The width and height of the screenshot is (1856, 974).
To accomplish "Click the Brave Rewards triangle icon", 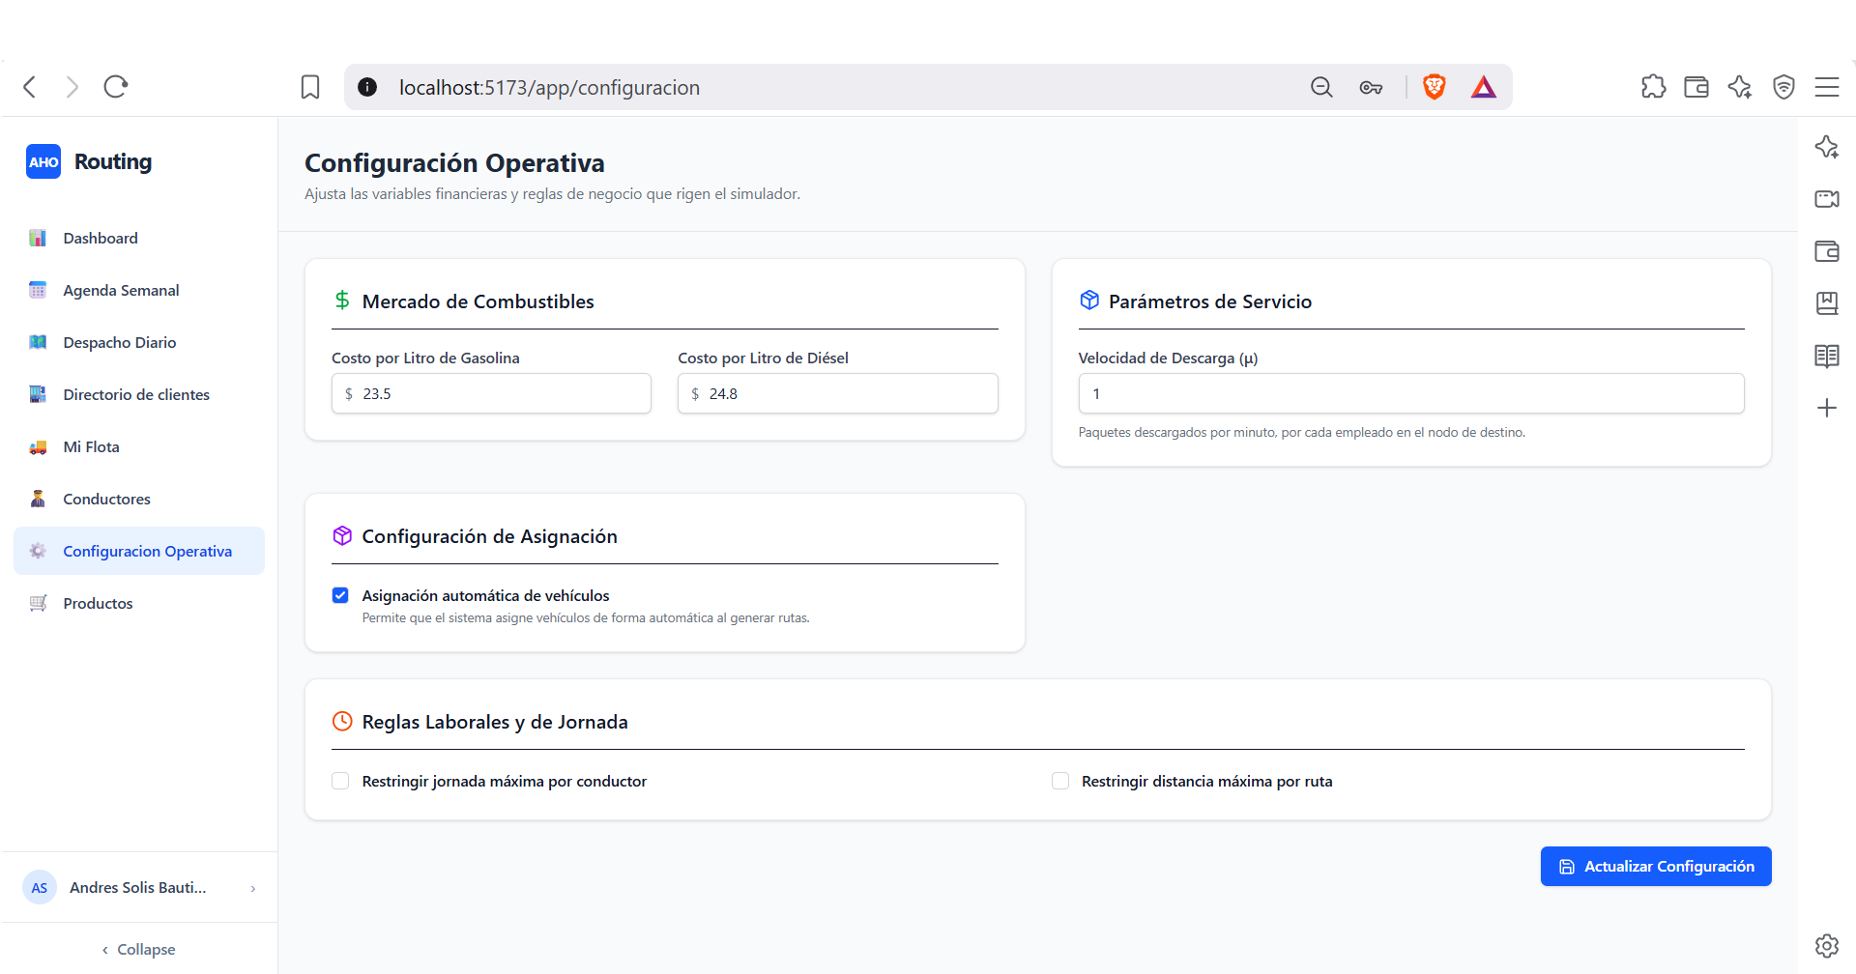I will [1484, 87].
